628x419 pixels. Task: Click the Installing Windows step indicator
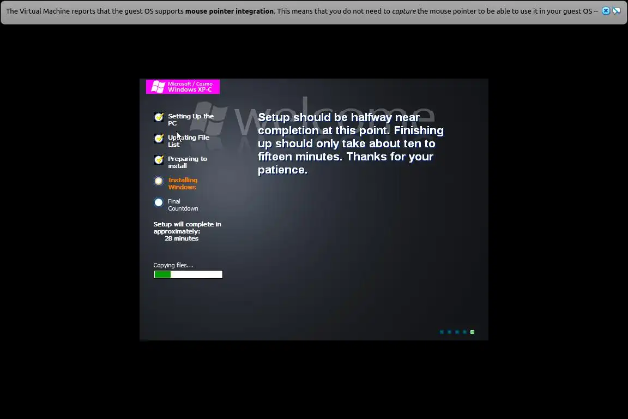point(159,181)
